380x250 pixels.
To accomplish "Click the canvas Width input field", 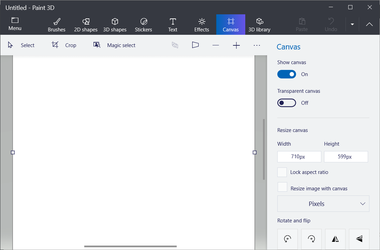I will [299, 157].
